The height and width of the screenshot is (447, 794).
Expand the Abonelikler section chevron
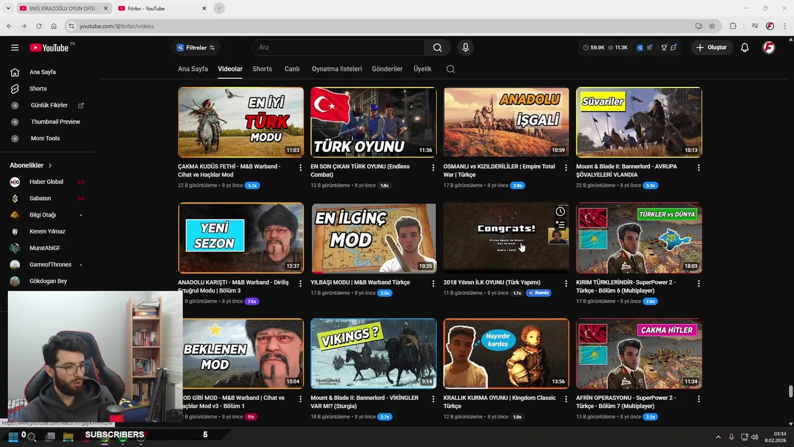pos(50,166)
